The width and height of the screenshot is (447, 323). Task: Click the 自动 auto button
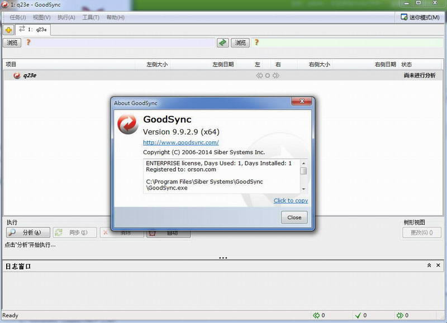point(169,233)
